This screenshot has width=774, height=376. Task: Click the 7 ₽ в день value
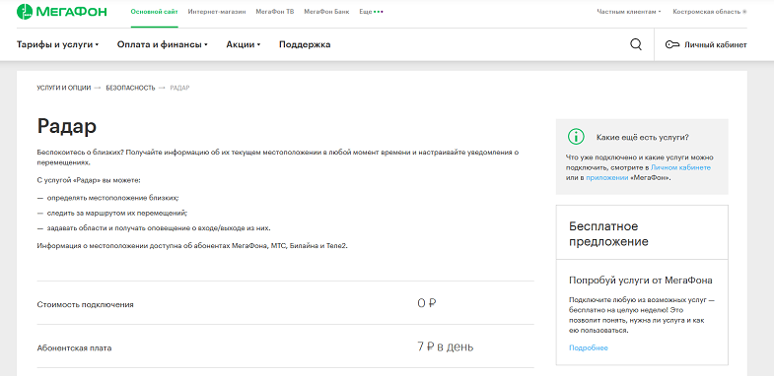446,346
